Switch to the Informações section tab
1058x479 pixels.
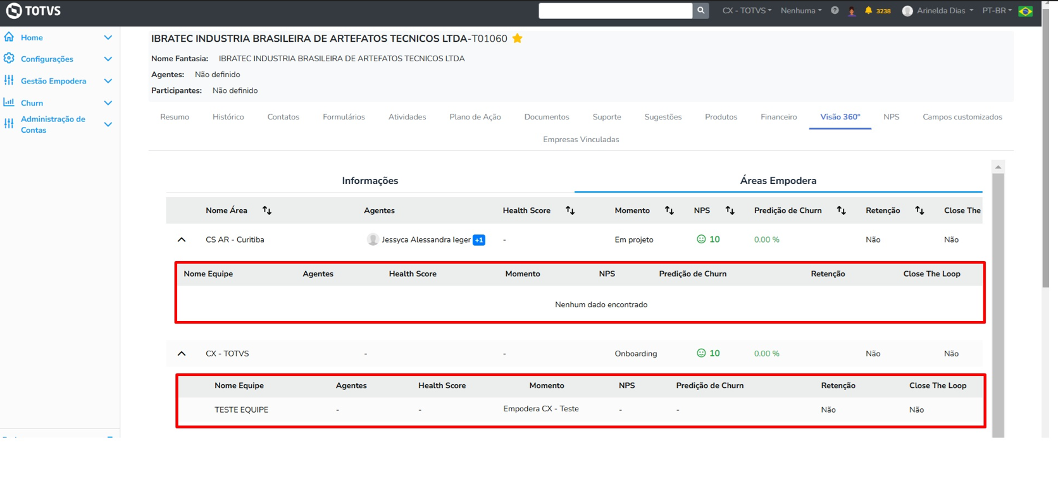pos(370,181)
